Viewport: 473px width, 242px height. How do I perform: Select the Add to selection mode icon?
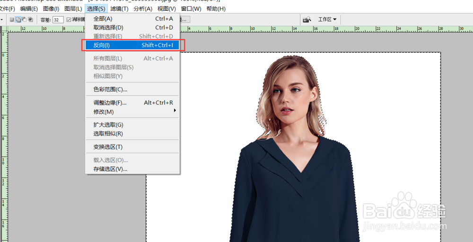18,19
